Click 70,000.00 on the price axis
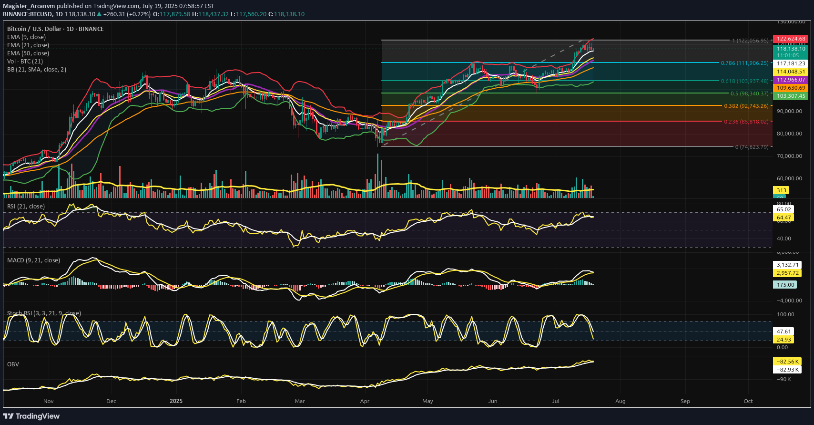Image resolution: width=814 pixels, height=425 pixels. [x=789, y=156]
